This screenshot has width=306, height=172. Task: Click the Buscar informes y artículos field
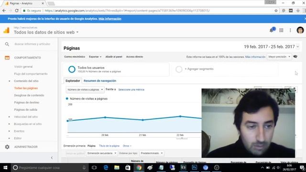[x=33, y=44]
